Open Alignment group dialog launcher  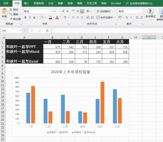pos(115,24)
